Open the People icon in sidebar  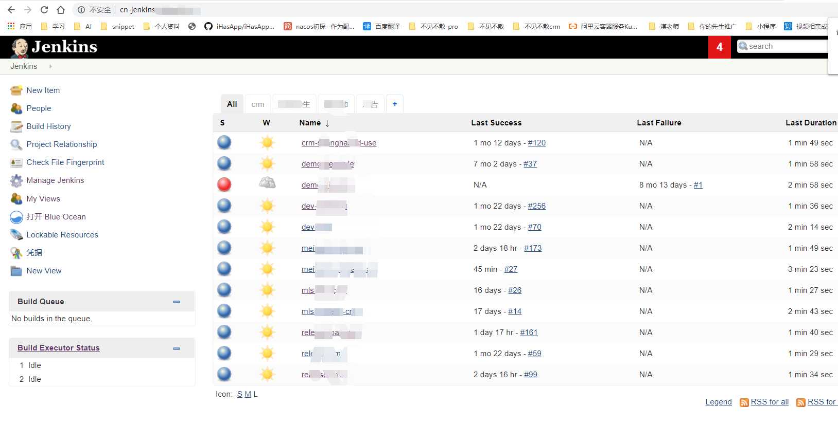coord(16,108)
